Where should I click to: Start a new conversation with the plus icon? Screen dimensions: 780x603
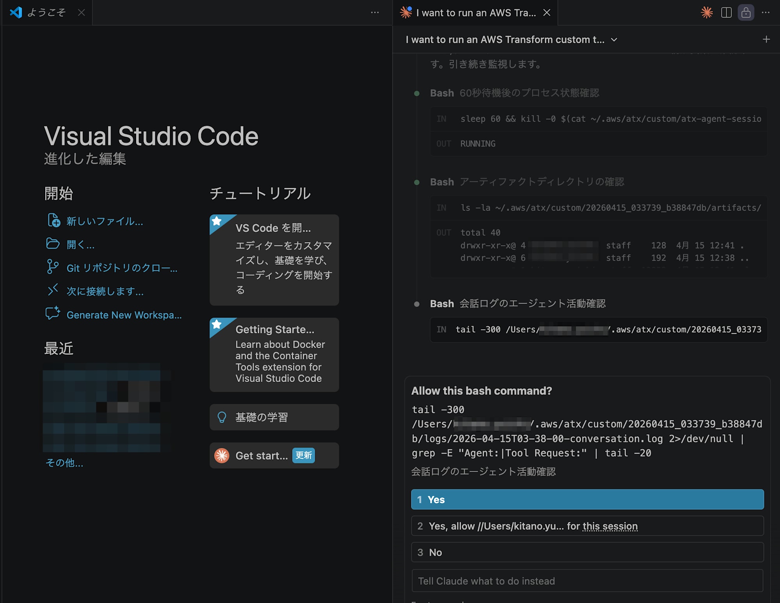(766, 39)
